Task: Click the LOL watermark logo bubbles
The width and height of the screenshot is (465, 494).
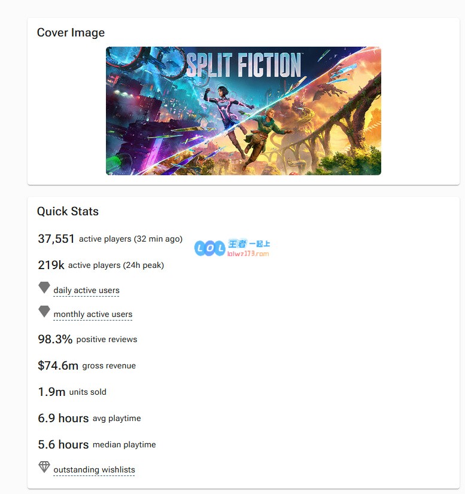Action: coord(210,248)
